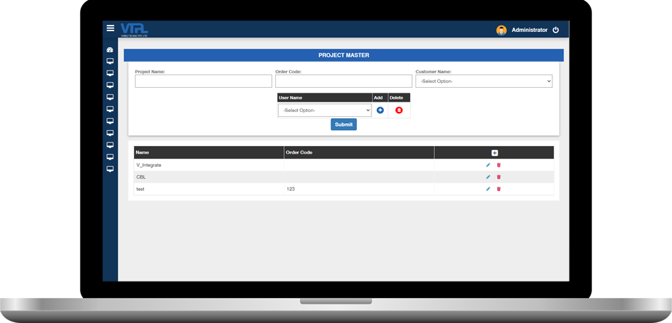Screen dimensions: 672x323
Task: Expand the User Name select option dropdown
Action: pos(324,111)
